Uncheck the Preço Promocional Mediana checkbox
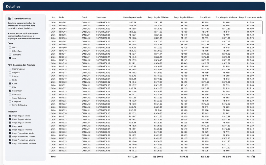Image resolution: width=266 pixels, height=165 pixels. (10, 143)
